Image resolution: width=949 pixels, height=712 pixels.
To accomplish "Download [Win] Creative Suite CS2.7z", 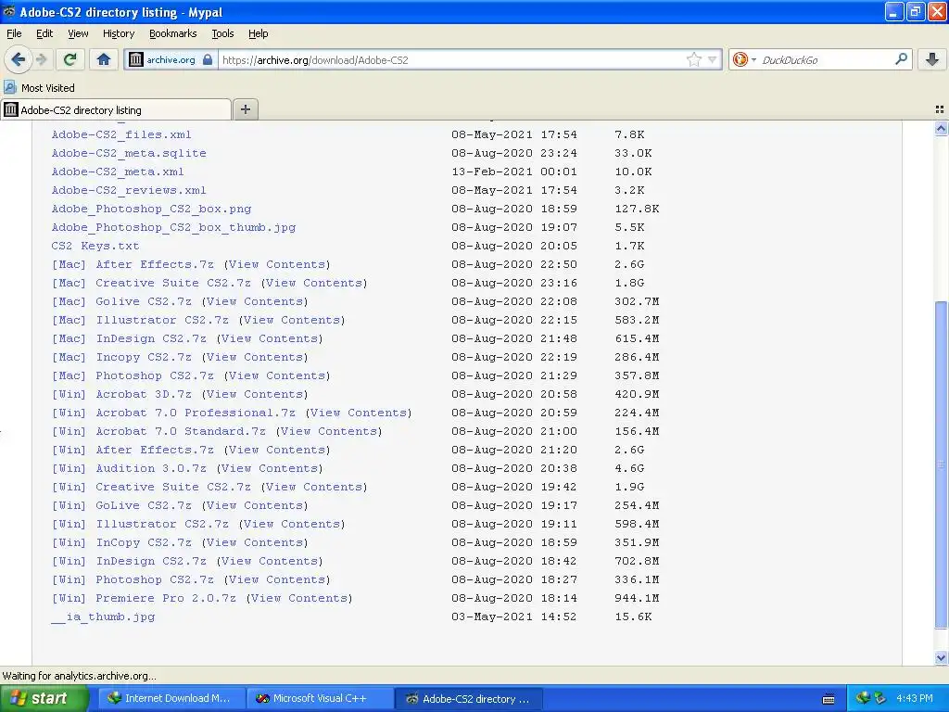I will point(151,487).
